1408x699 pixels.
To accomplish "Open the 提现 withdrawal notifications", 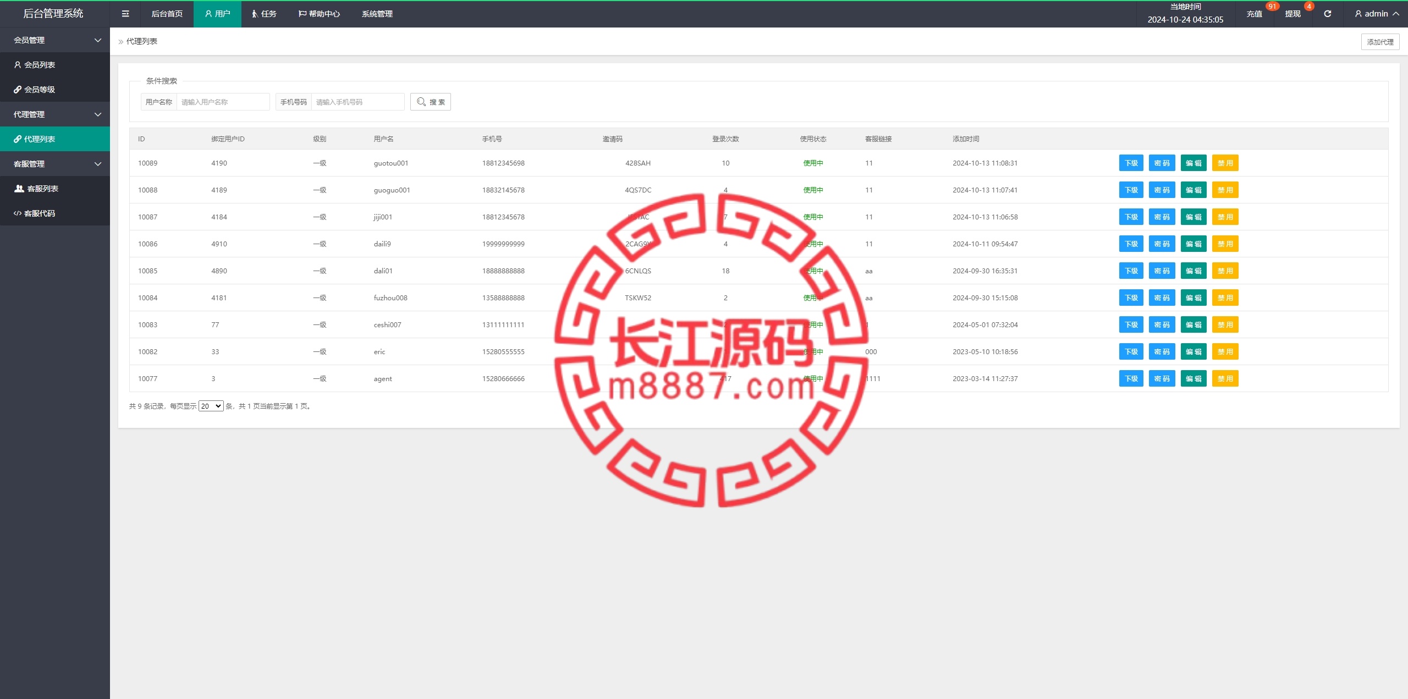I will click(x=1292, y=14).
